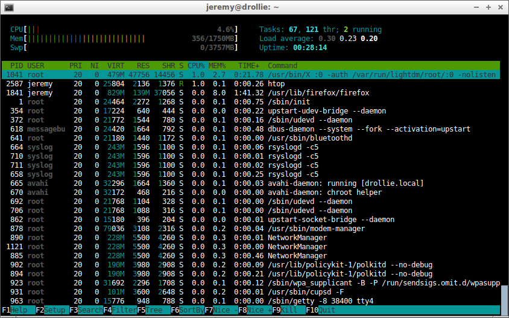This screenshot has height=318, width=509.
Task: Sort by the CPU% column header
Action: (x=196, y=66)
